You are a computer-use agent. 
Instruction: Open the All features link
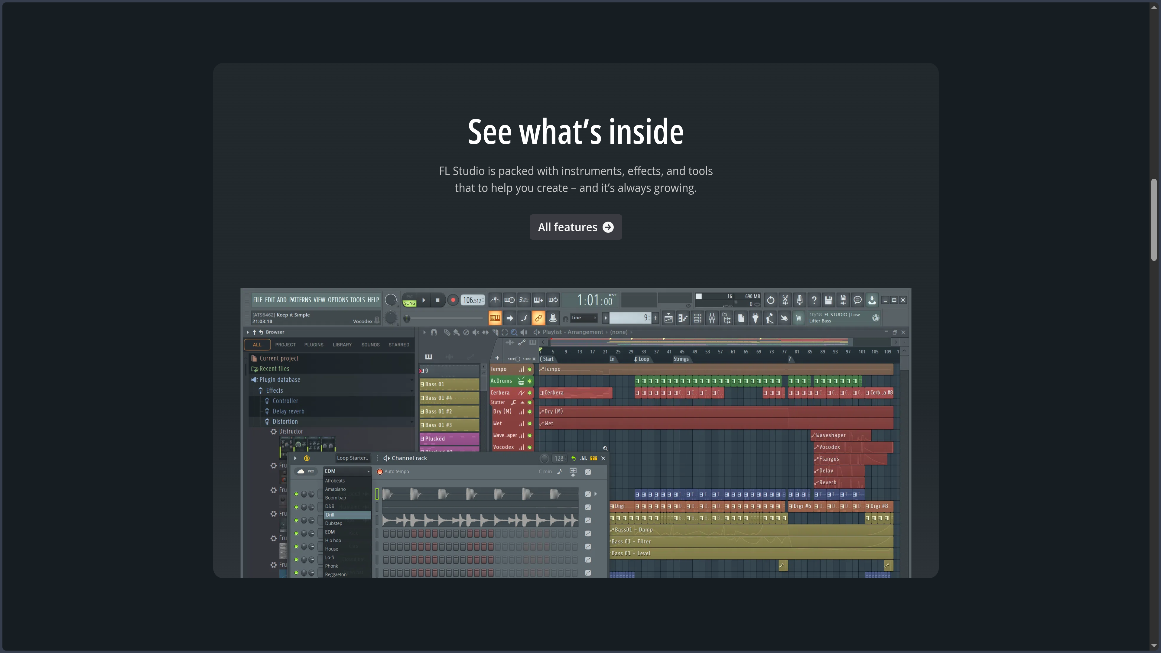576,227
